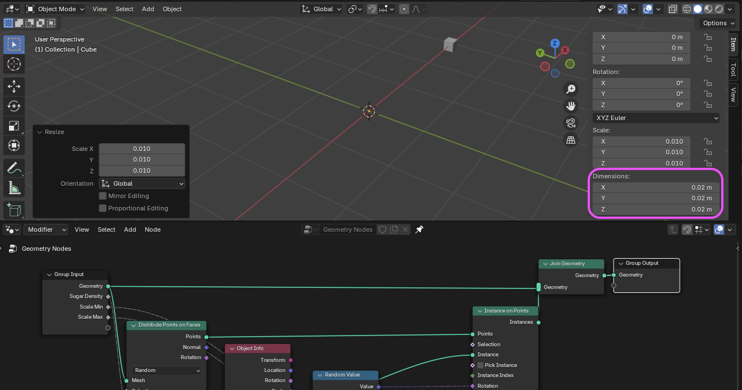Toggle Pick Instance checkbox in node

(480, 365)
